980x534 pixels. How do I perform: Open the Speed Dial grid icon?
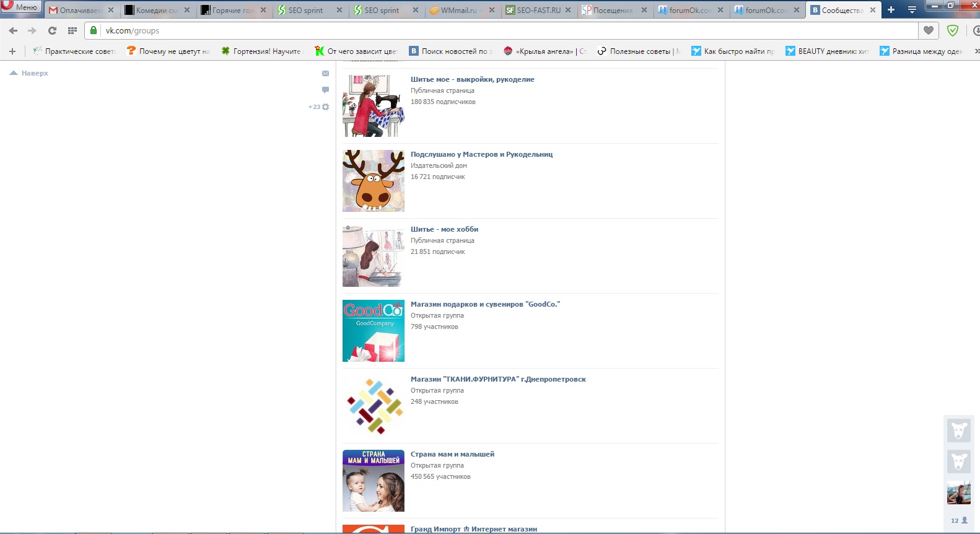[72, 30]
